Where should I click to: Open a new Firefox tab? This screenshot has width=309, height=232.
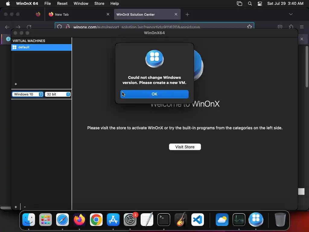(187, 14)
